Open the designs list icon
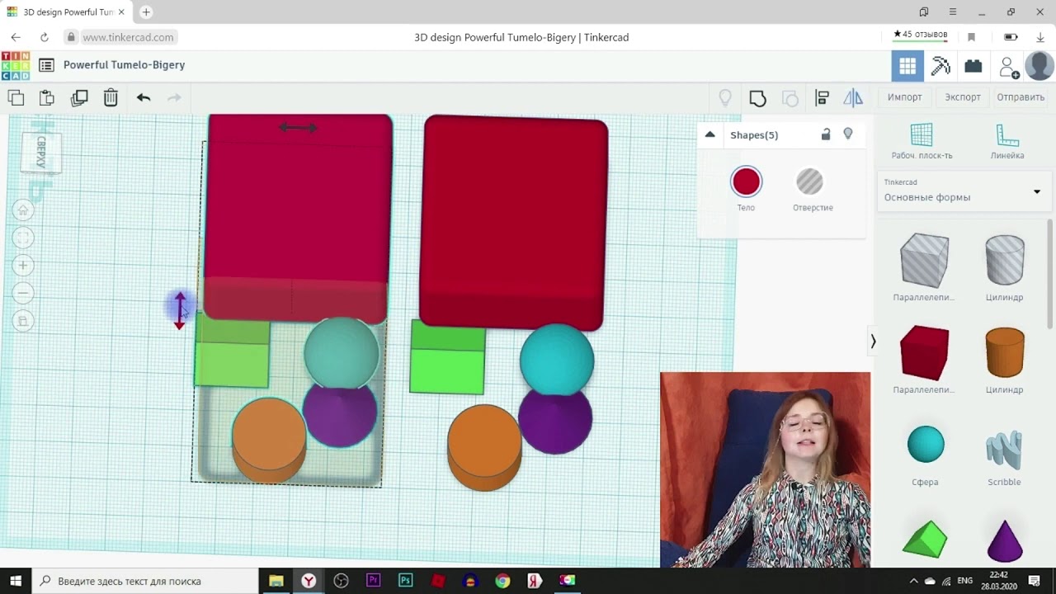 pyautogui.click(x=46, y=65)
